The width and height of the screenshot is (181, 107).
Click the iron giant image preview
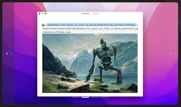pos(90,63)
